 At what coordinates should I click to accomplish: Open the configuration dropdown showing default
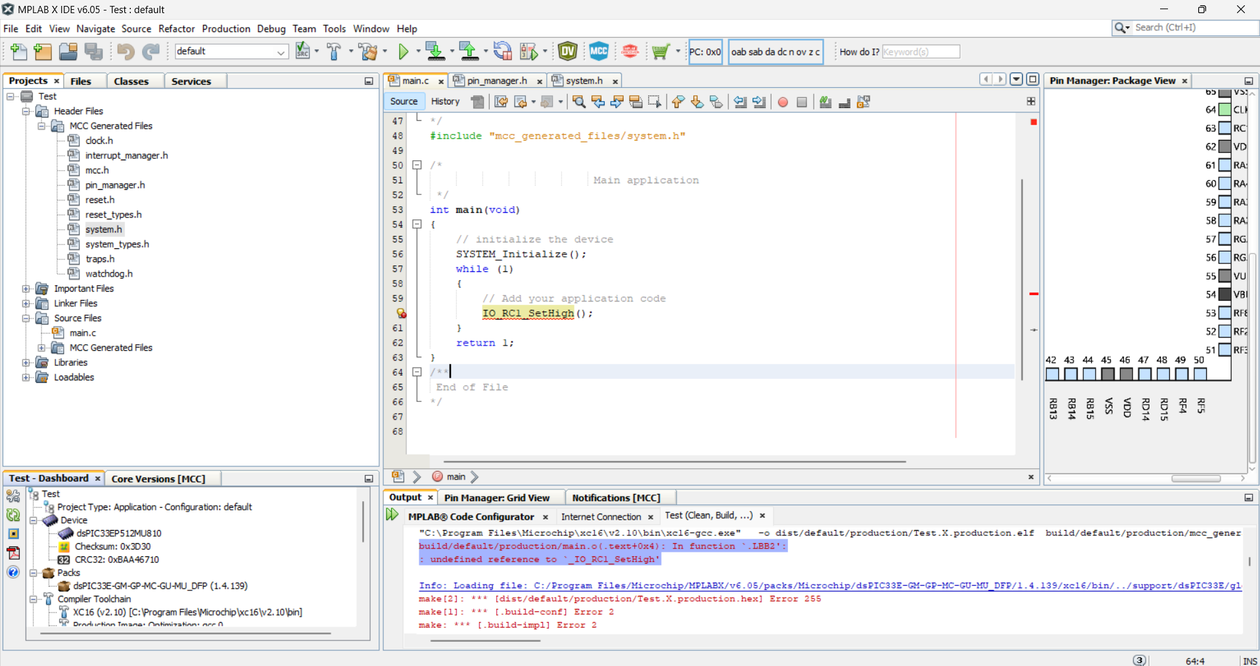pos(231,51)
